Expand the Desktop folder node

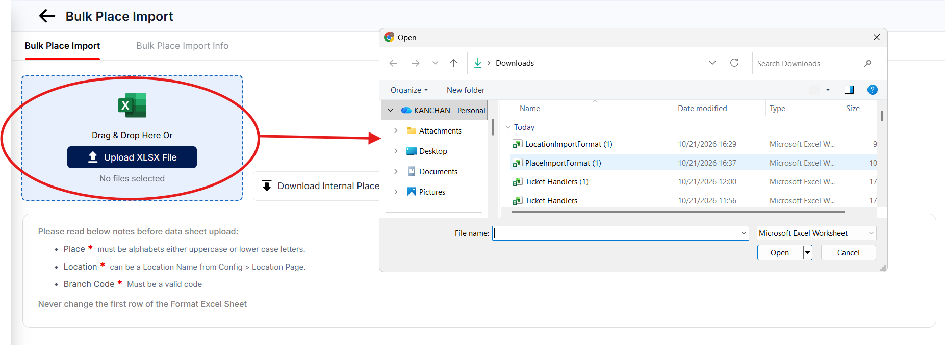396,151
